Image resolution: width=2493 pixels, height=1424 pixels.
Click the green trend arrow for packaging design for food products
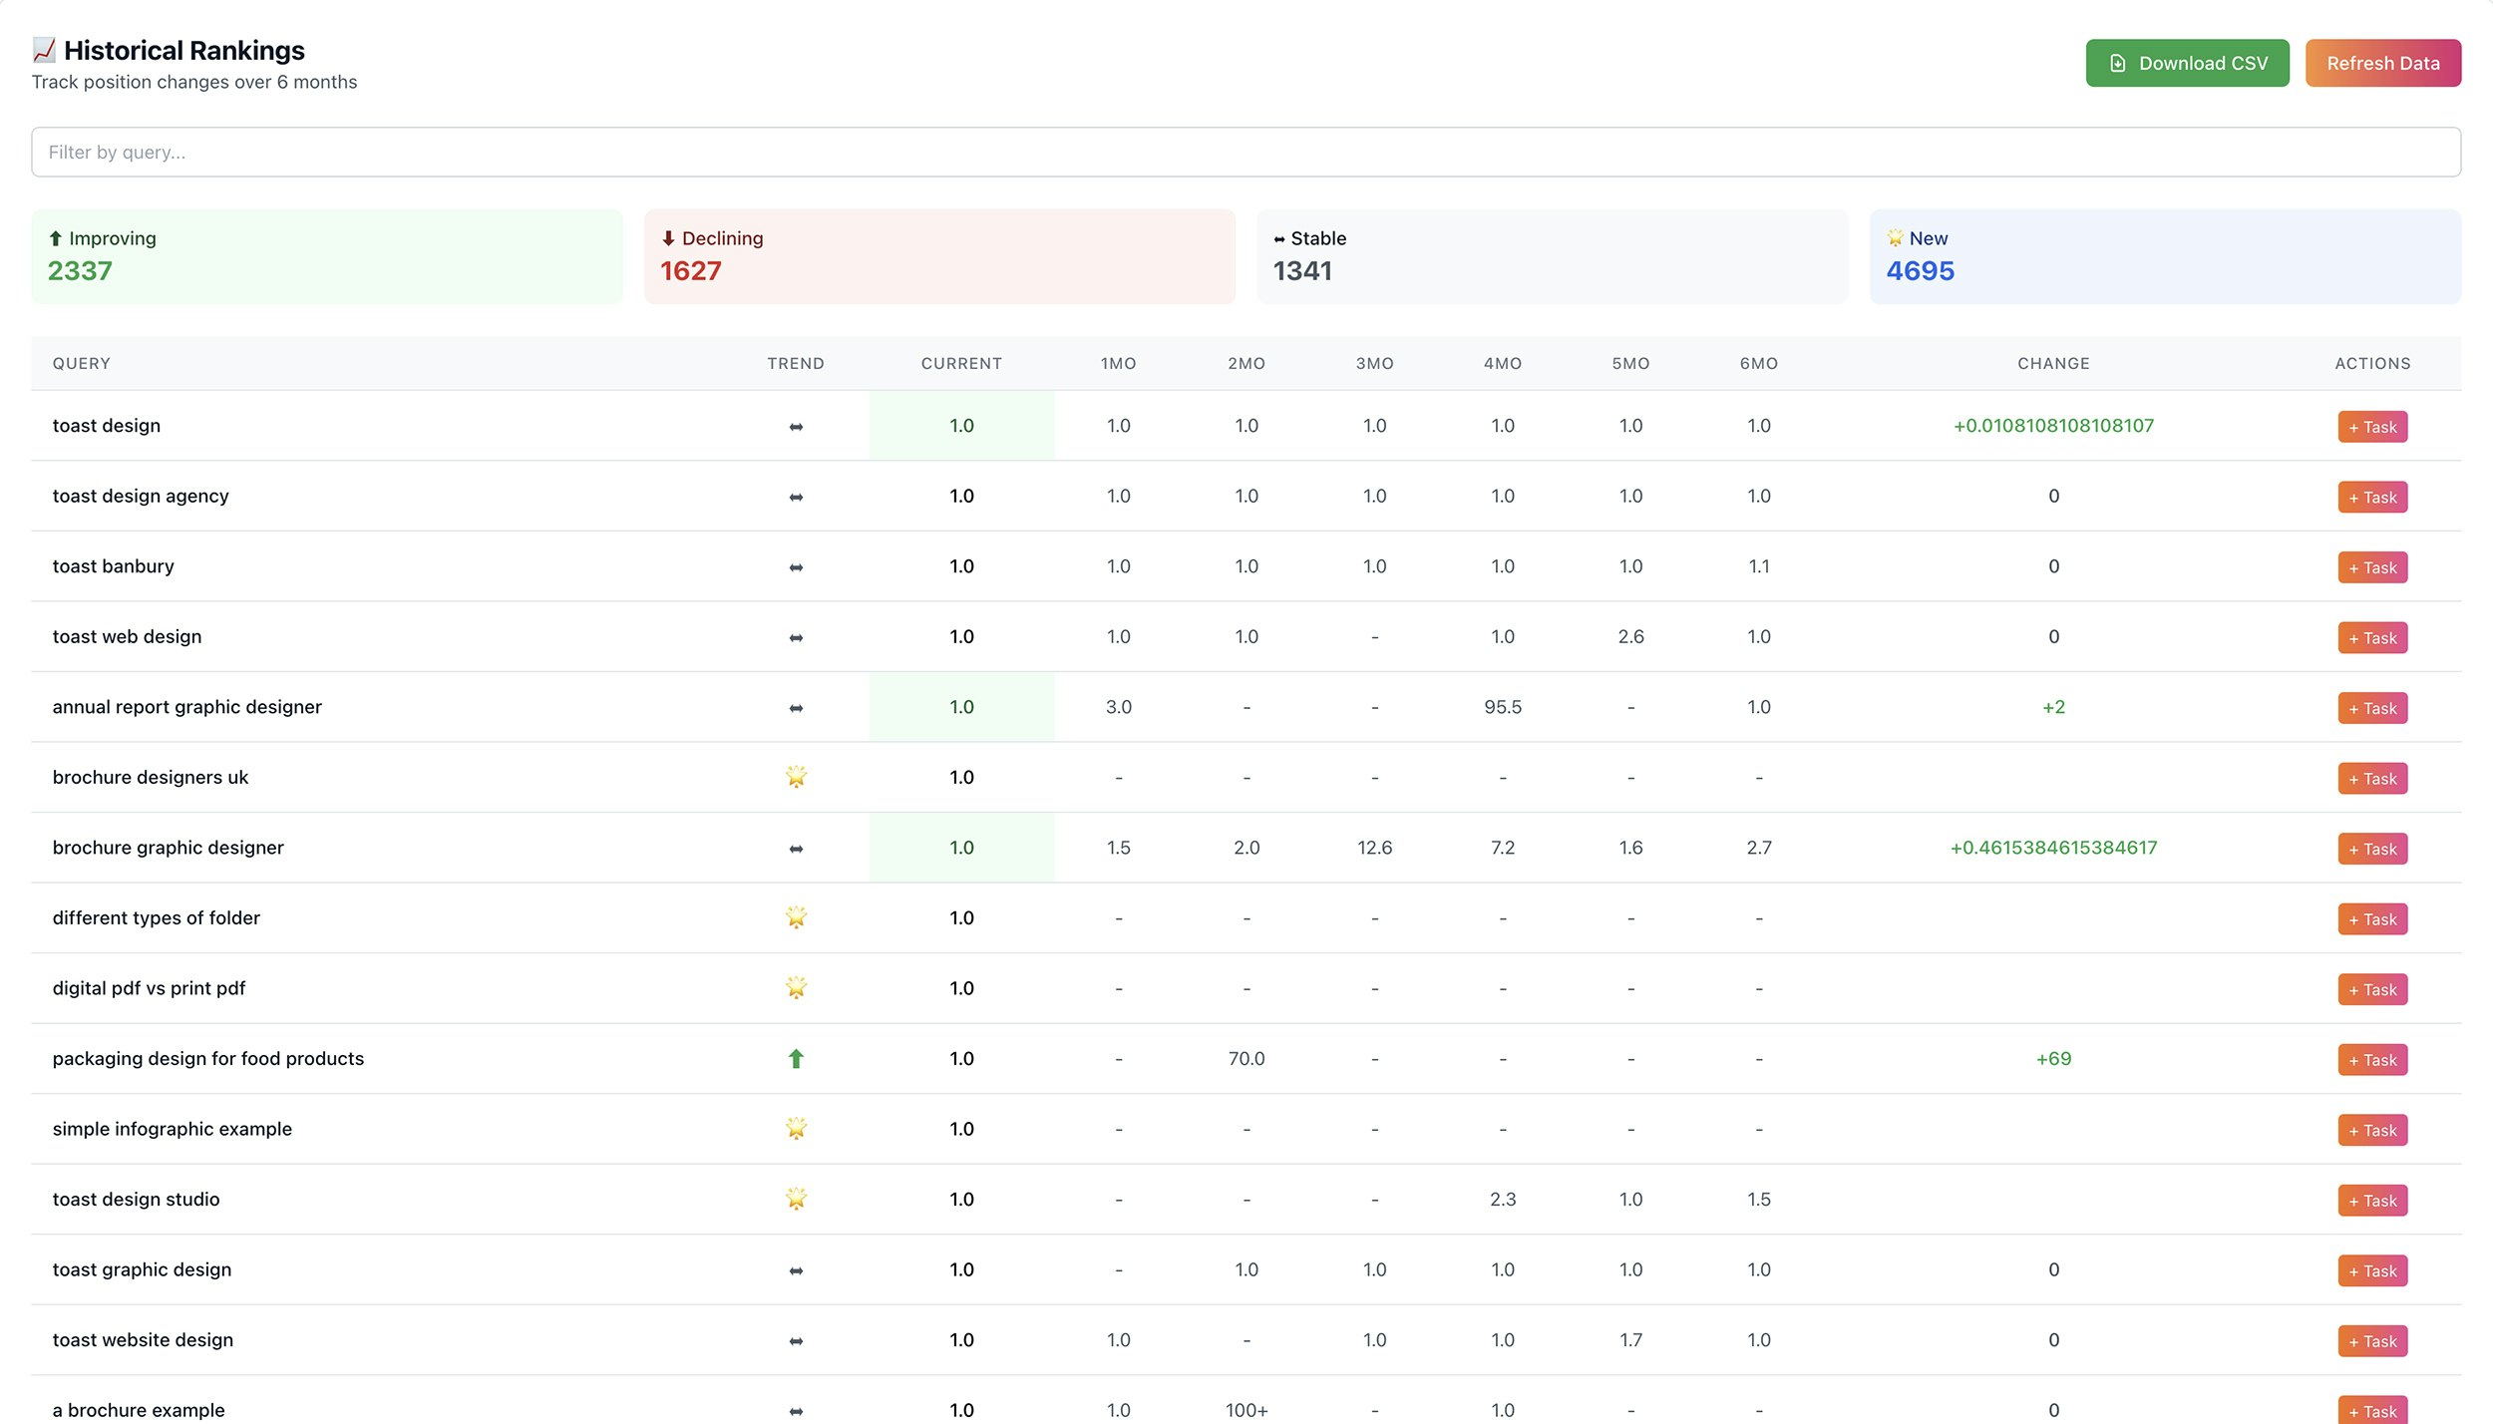click(795, 1058)
